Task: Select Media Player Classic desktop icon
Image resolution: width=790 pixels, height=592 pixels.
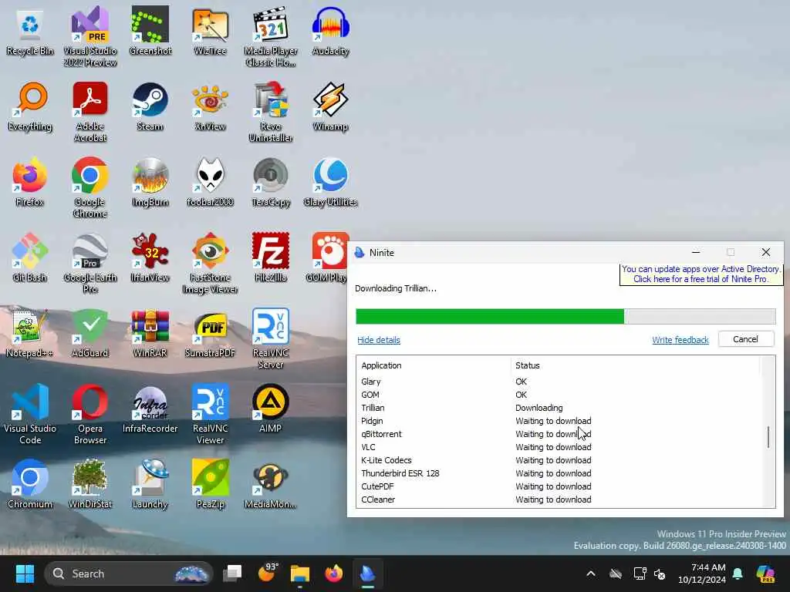Action: (x=271, y=37)
